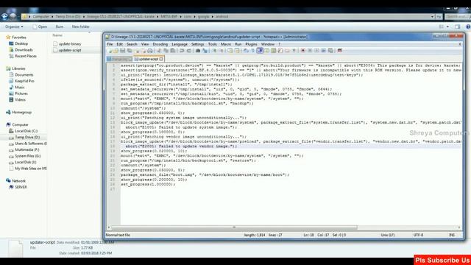
Task: Save the document with the Save icon
Action: [x=123, y=51]
